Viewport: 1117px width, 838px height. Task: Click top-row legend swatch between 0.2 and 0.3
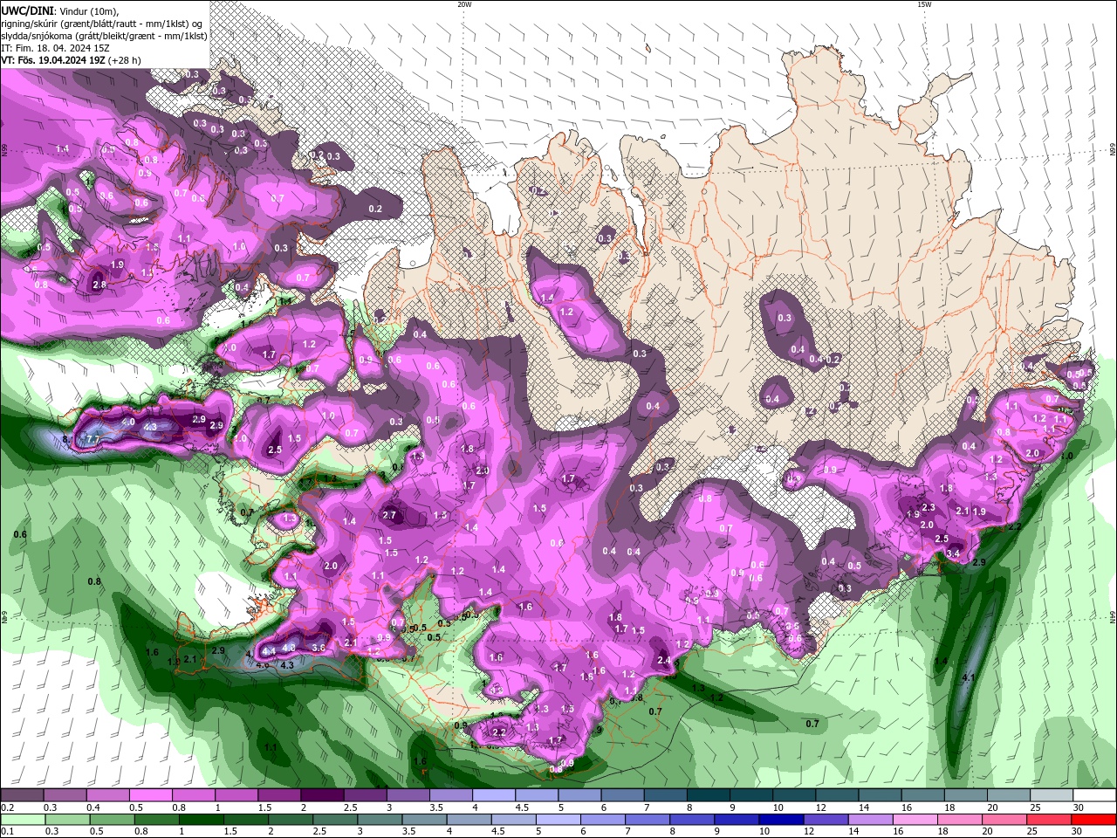click(x=22, y=795)
